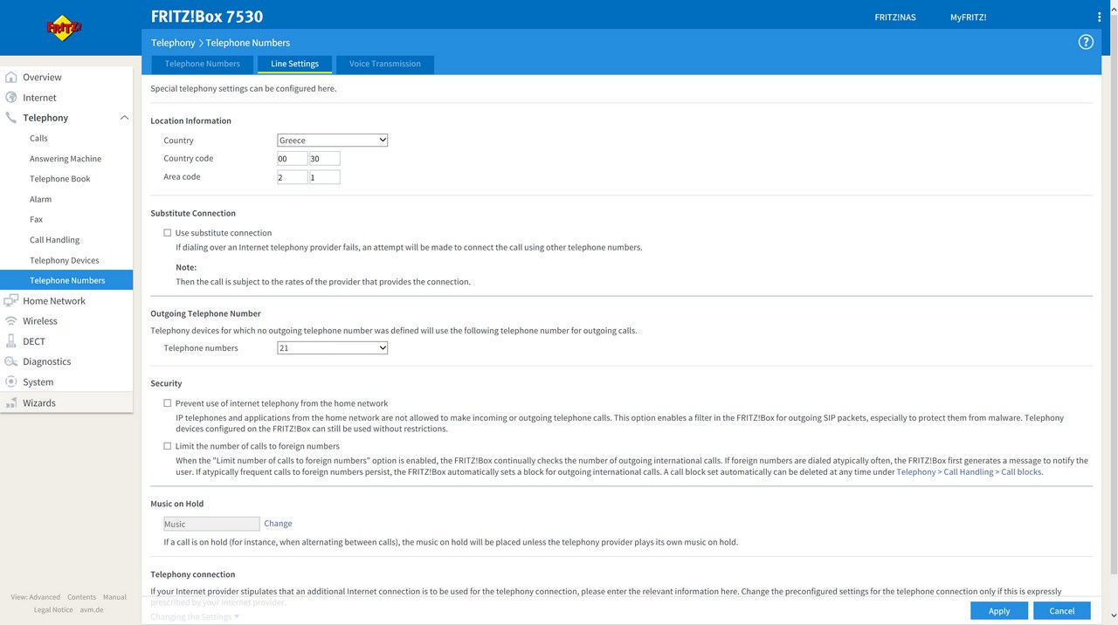Click the Diagnostics icon
This screenshot has width=1118, height=625.
tap(11, 361)
